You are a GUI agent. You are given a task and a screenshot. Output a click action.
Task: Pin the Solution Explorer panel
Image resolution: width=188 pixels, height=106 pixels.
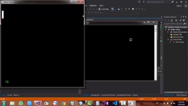(x=183, y=17)
